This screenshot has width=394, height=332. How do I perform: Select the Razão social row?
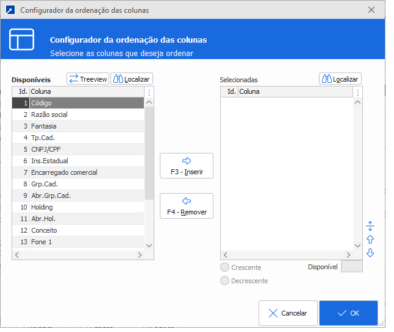click(49, 115)
